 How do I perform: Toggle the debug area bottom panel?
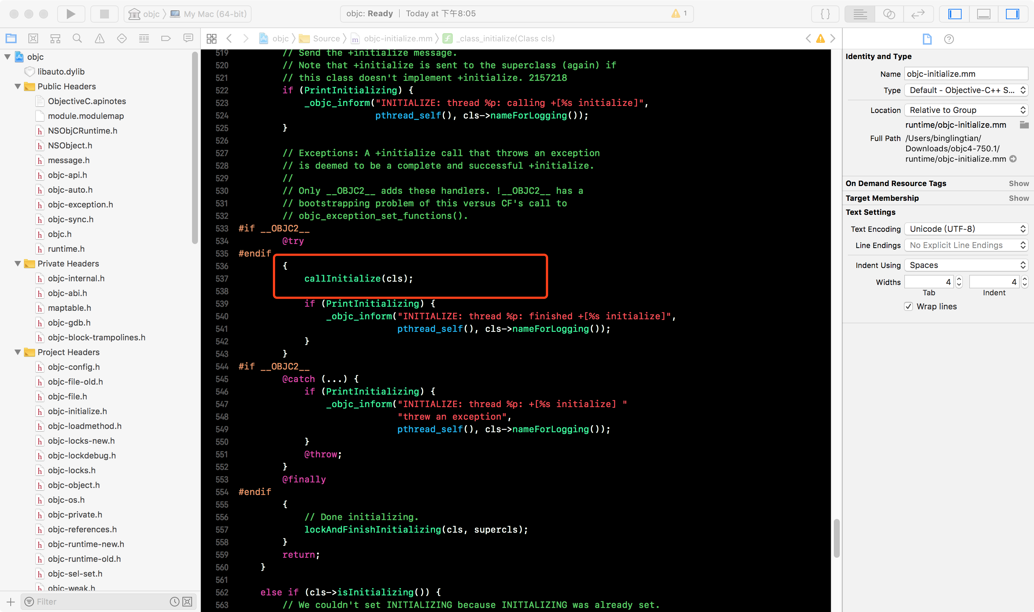pyautogui.click(x=984, y=14)
